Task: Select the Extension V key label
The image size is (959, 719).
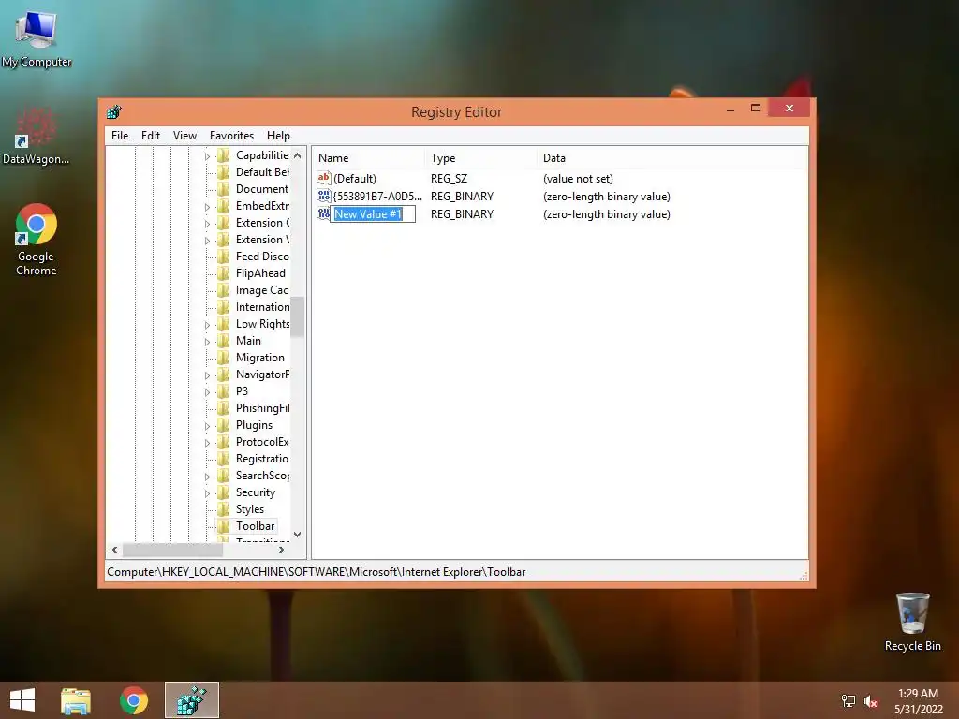Action: pyautogui.click(x=263, y=240)
